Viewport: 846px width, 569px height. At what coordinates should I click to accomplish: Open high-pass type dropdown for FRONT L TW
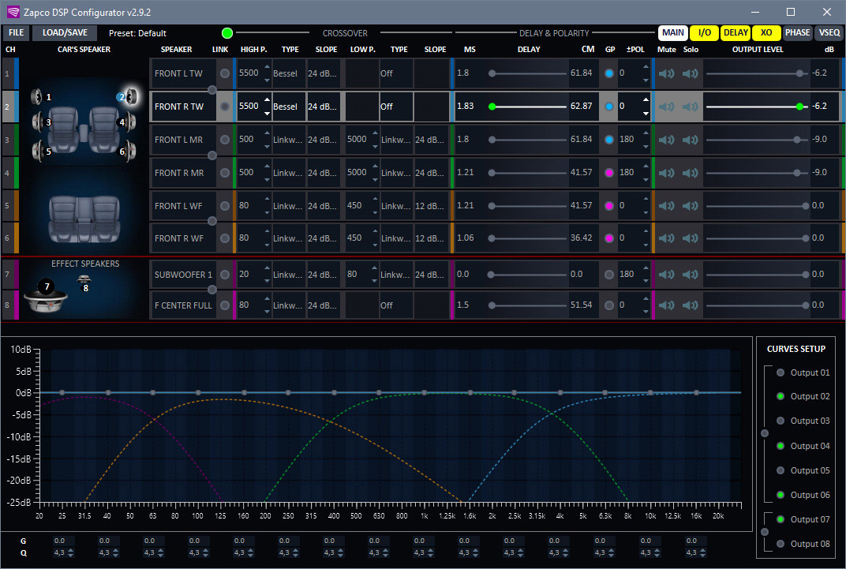tap(289, 73)
